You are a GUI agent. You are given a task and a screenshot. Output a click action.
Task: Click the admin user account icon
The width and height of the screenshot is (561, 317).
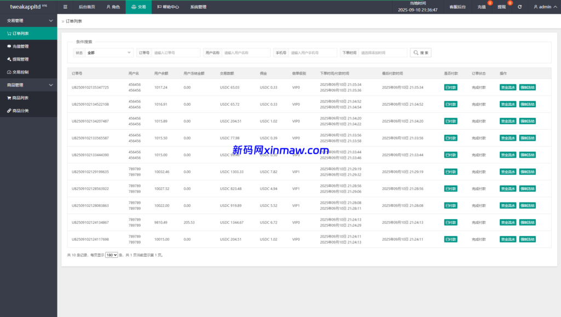[x=535, y=7]
